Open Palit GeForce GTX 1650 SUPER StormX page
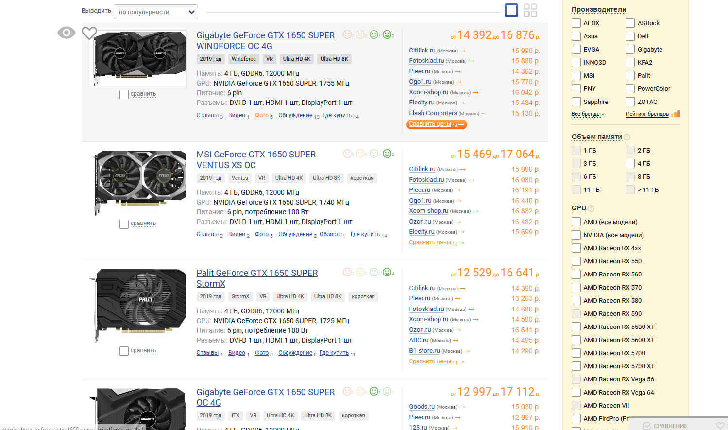Screen dimensions: 728x430 coord(257,278)
